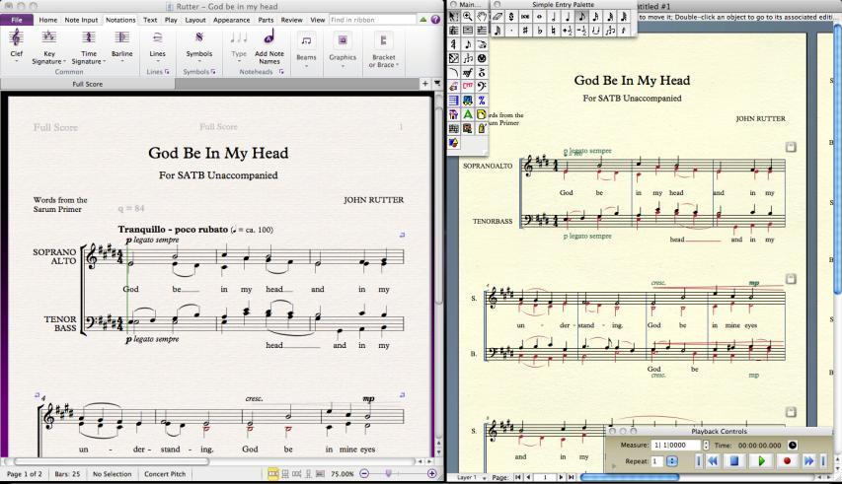Click the playback clock settings icon
Screen dimensions: 842x484
coord(792,445)
